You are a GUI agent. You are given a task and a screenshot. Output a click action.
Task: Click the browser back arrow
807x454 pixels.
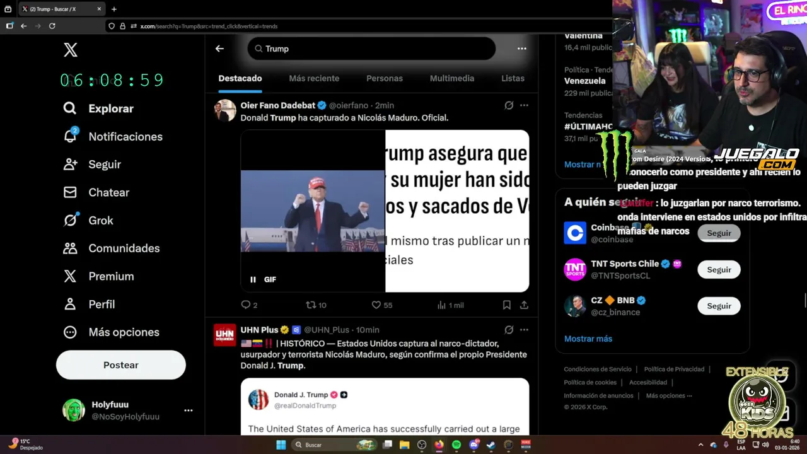click(x=23, y=26)
